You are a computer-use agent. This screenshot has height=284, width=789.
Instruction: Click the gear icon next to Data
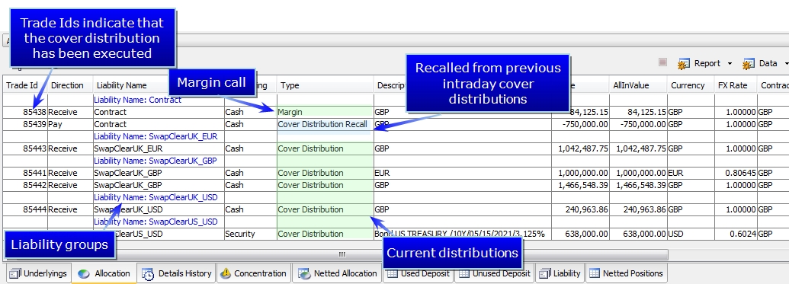(x=749, y=64)
